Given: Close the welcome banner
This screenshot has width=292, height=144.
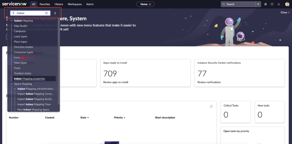Looking at the screenshot, I should (x=285, y=13).
